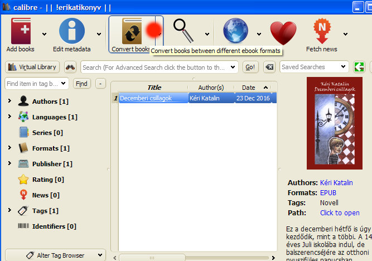Click the Decemberi csillagok cover thumbnail
This screenshot has width=372, height=261.
(334, 123)
